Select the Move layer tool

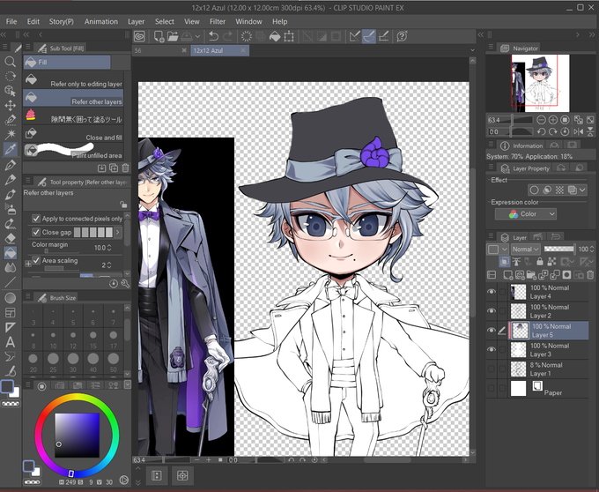tap(11, 105)
